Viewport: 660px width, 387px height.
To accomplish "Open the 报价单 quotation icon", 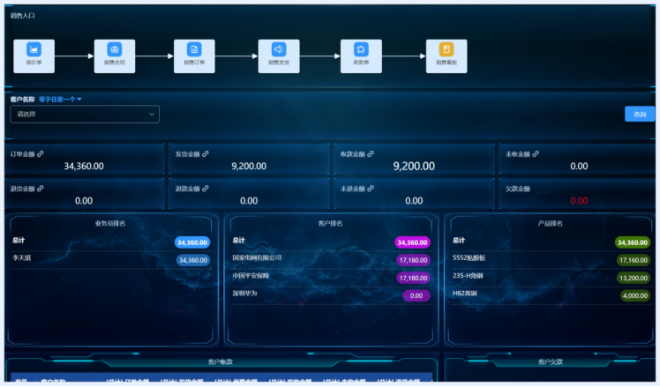I will tap(34, 50).
